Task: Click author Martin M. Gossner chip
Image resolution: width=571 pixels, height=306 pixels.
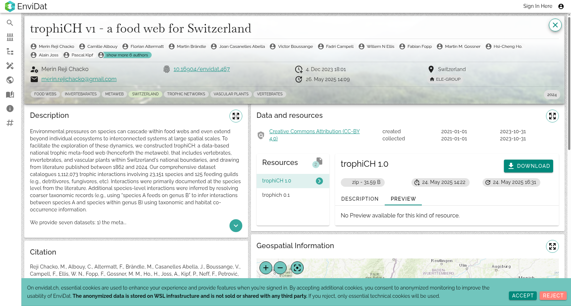Action: 459,46
